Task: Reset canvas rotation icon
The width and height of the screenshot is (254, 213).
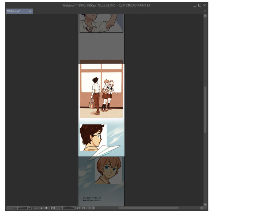Action: (89, 208)
